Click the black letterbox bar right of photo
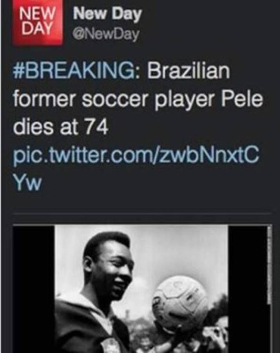Screen dimensions: 280x353 (247, 288)
